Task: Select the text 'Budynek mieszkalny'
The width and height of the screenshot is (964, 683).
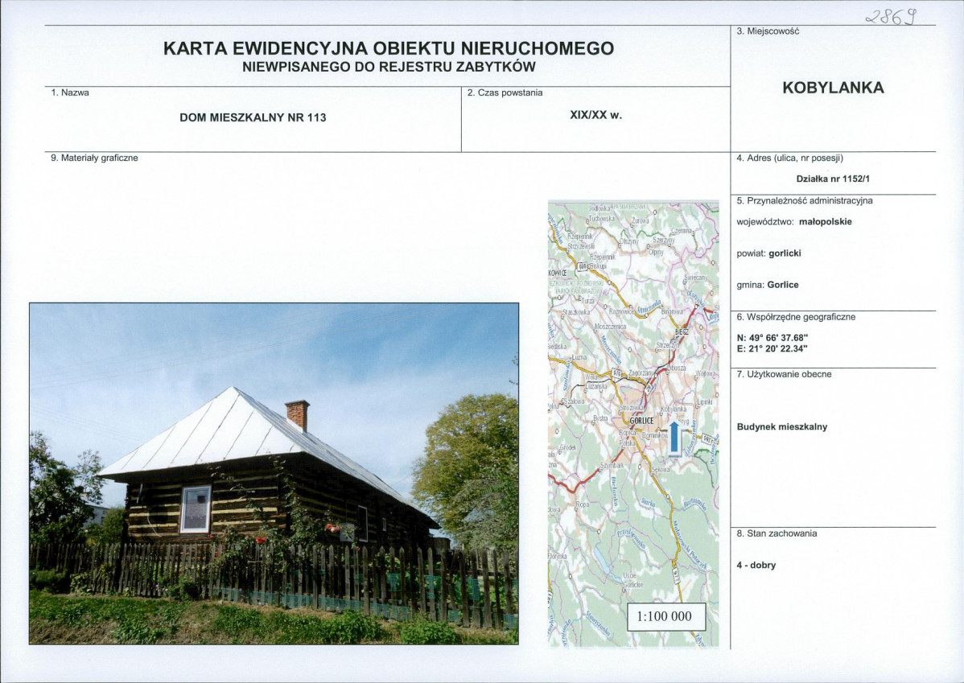Action: tap(782, 426)
